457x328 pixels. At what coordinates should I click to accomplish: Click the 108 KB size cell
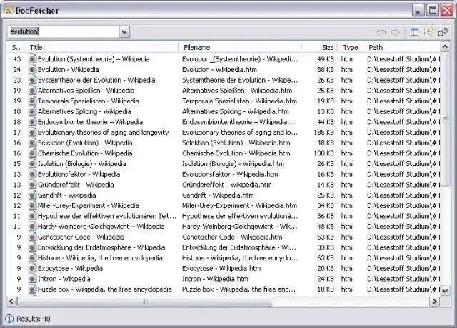click(x=323, y=153)
